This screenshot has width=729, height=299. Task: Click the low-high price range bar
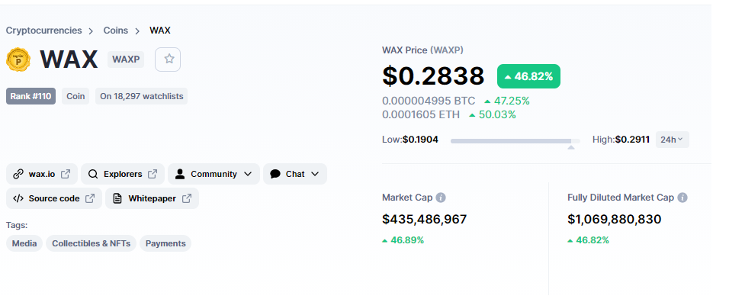[515, 140]
